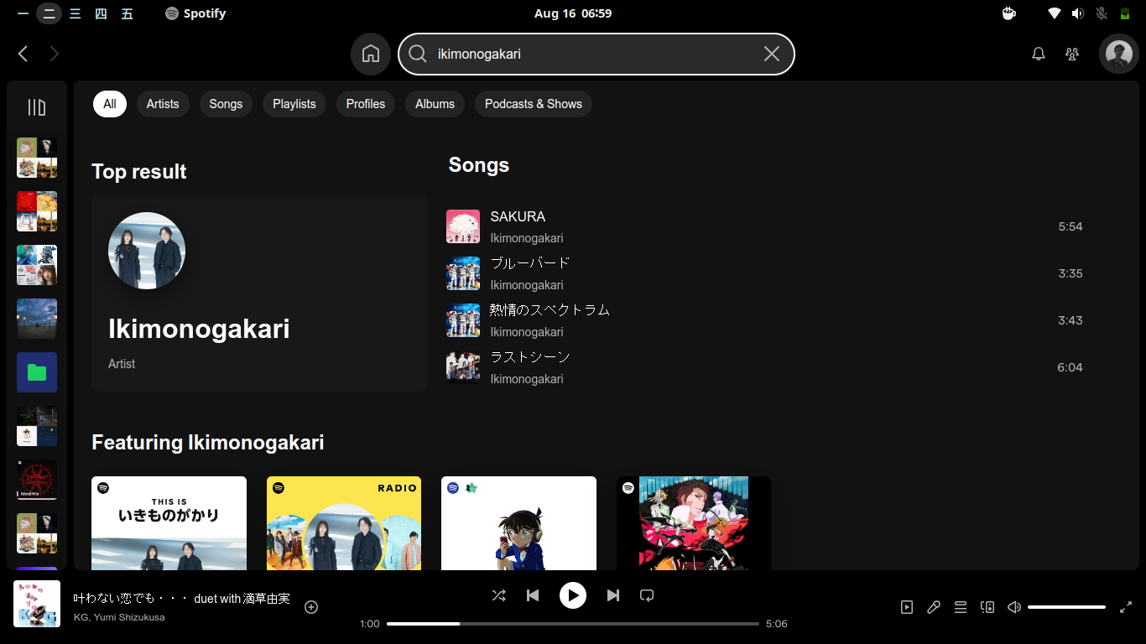Open the Songs section heading
The height and width of the screenshot is (644, 1146).
pyautogui.click(x=479, y=165)
